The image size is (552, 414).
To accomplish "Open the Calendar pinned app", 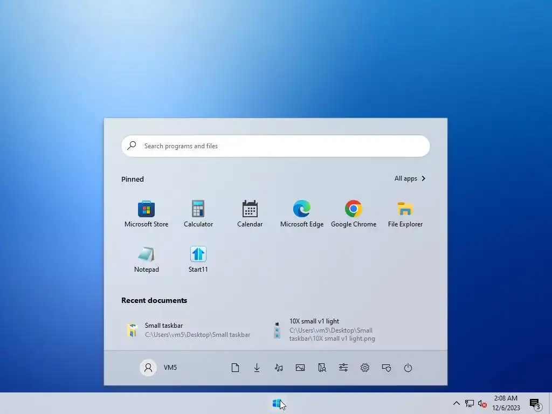I will pos(250,214).
